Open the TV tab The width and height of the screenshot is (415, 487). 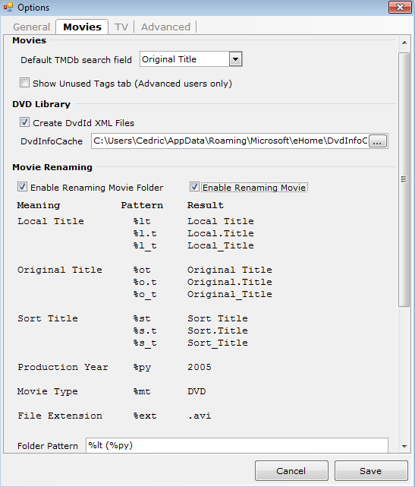121,27
